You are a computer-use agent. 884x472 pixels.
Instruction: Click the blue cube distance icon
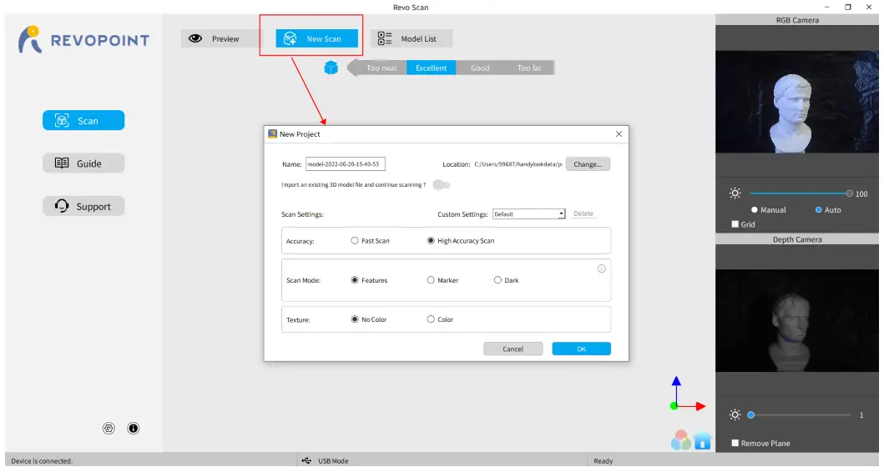tap(331, 68)
